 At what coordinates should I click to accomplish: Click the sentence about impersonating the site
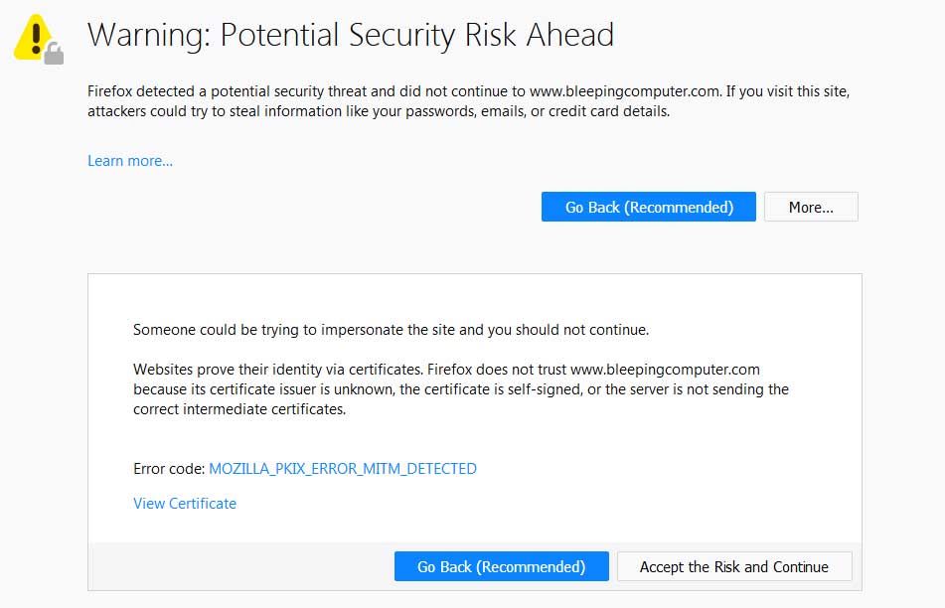[392, 330]
